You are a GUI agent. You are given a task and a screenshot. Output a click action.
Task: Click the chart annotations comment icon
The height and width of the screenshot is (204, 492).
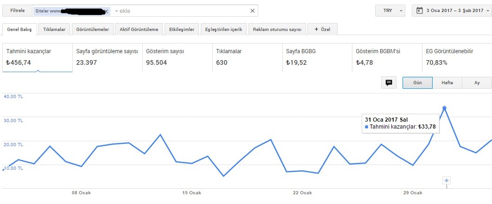[389, 83]
